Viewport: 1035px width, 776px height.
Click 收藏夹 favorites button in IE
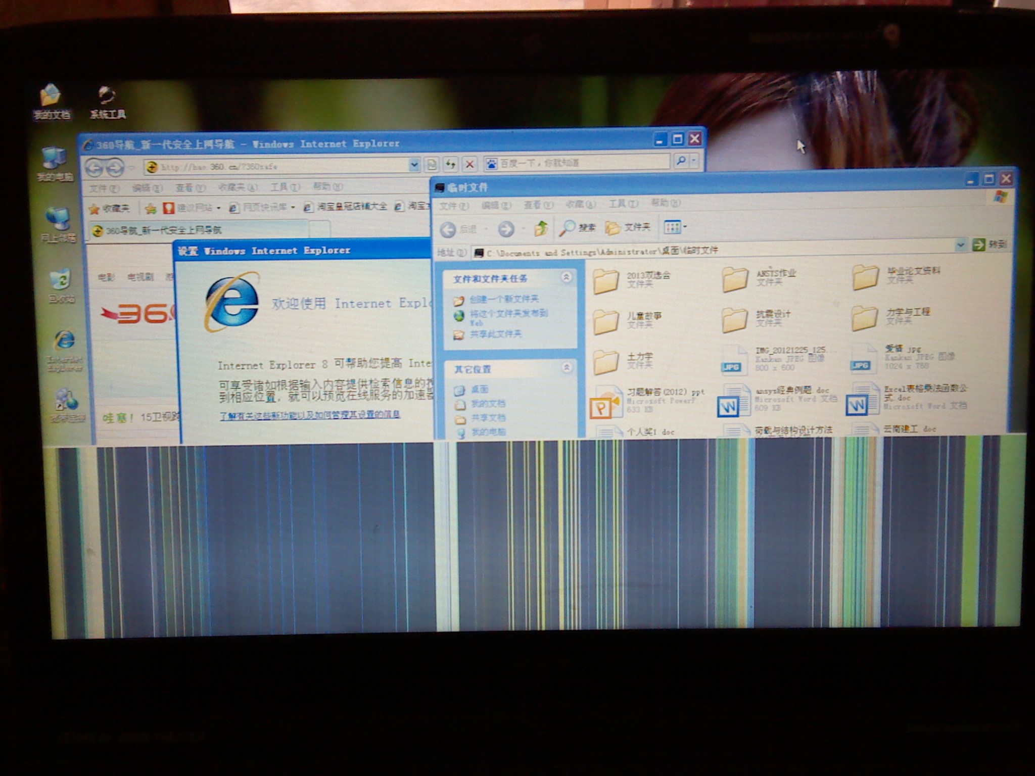[109, 208]
